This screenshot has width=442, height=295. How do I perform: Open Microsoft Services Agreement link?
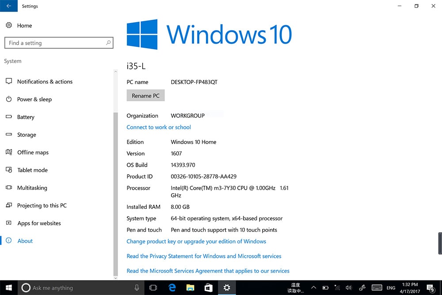coord(208,271)
